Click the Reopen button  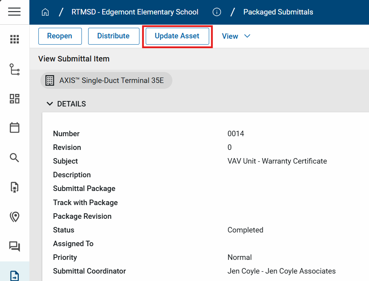point(60,36)
